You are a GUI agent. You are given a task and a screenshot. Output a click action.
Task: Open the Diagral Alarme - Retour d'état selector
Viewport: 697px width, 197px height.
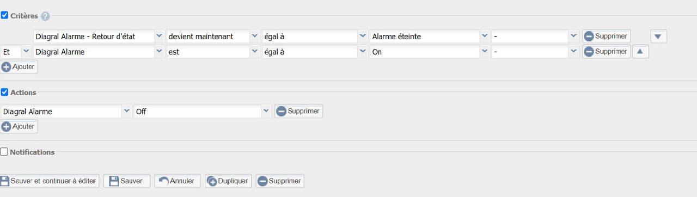point(99,36)
